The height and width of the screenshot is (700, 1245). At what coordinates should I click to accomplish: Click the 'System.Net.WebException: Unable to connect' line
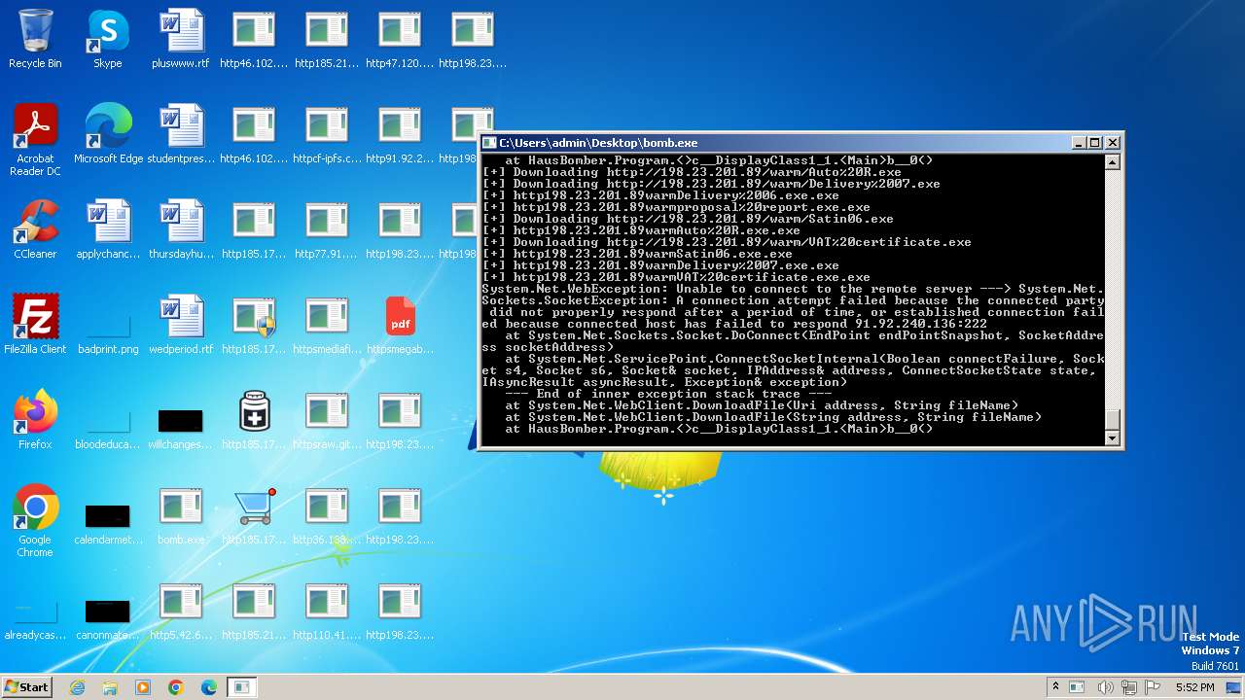coord(793,289)
